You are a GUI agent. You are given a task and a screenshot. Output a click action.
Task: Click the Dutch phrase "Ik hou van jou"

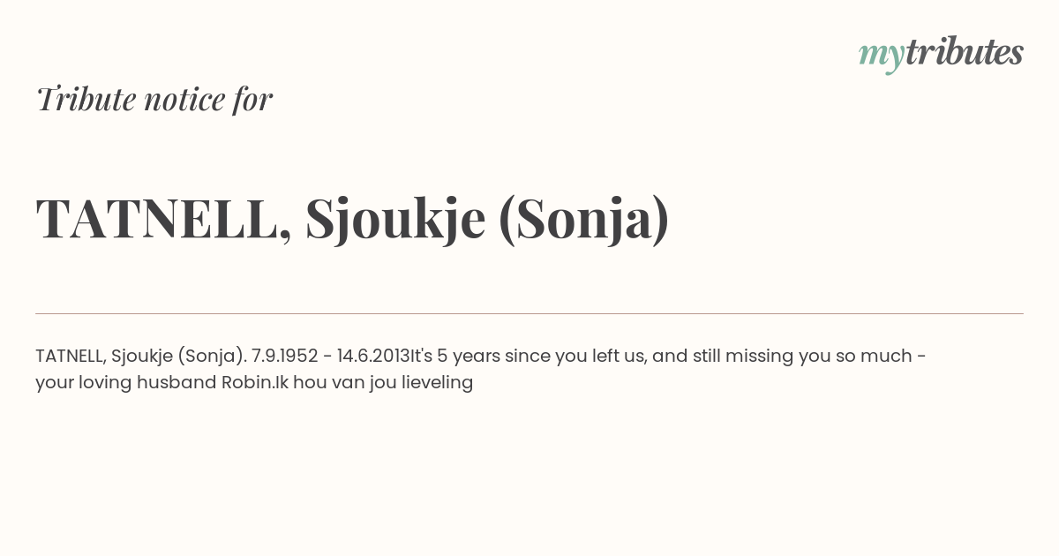[338, 383]
